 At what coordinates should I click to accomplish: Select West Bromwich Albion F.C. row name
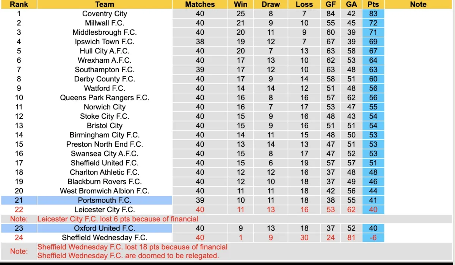click(x=105, y=191)
